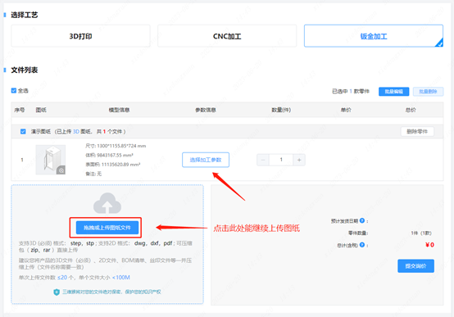
Task: Click the quantity input field
Action: click(281, 160)
